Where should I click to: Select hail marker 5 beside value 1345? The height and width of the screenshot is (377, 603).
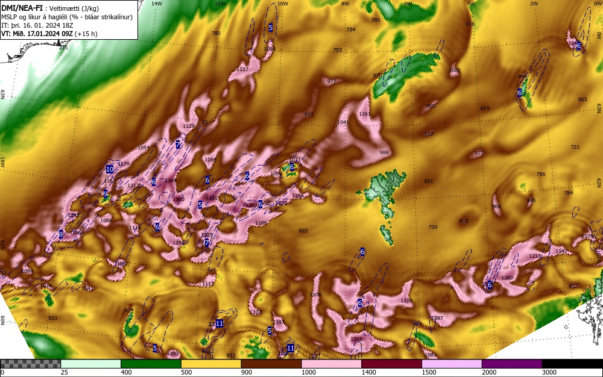click(x=200, y=205)
